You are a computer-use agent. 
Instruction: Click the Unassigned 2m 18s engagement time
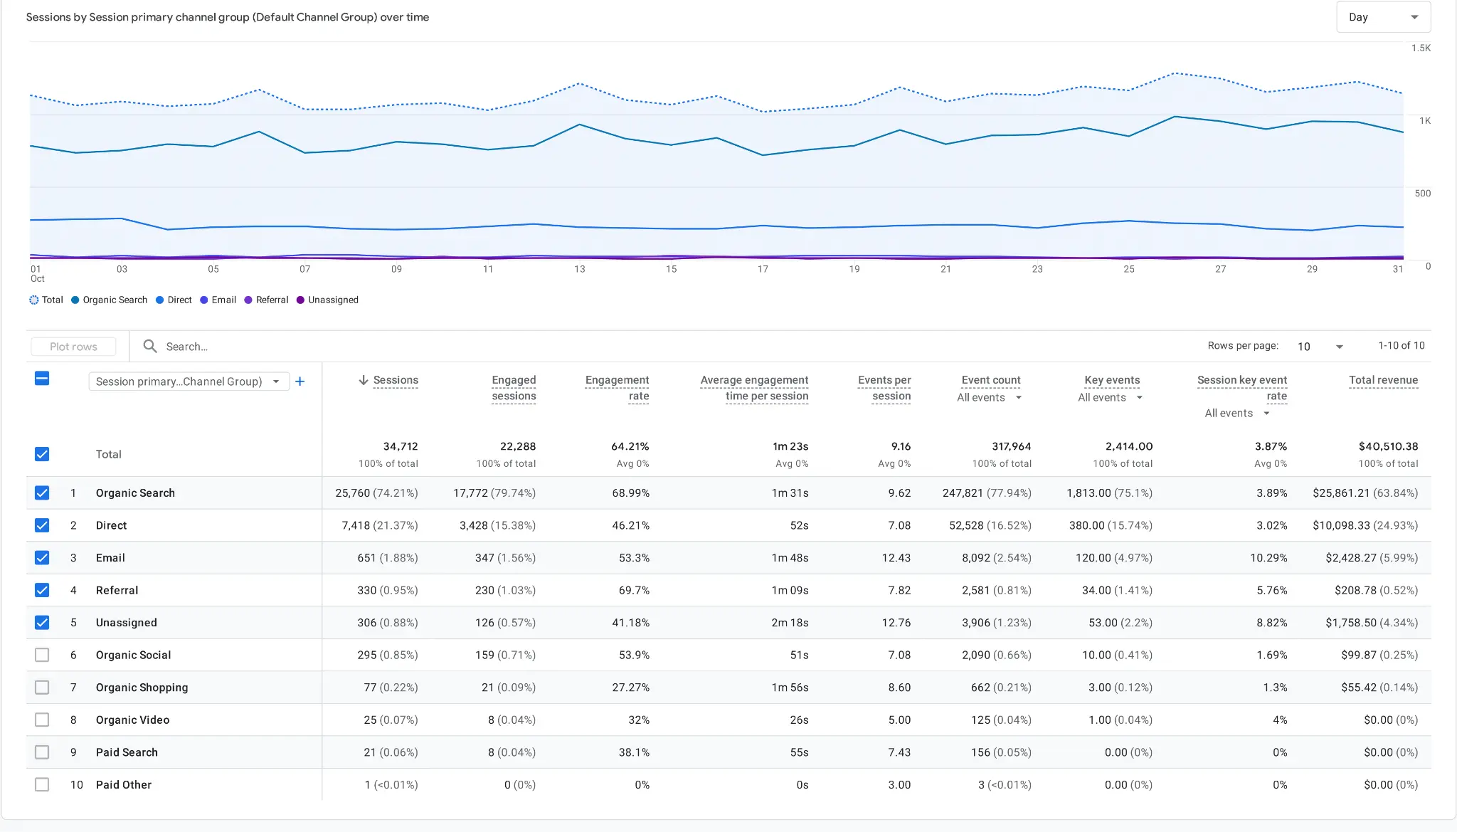pyautogui.click(x=790, y=622)
